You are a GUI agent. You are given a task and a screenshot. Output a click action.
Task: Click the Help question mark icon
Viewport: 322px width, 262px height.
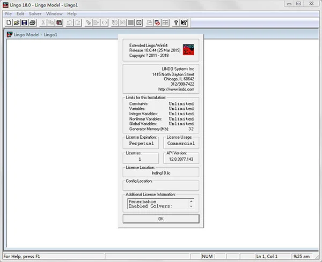[x=176, y=23]
